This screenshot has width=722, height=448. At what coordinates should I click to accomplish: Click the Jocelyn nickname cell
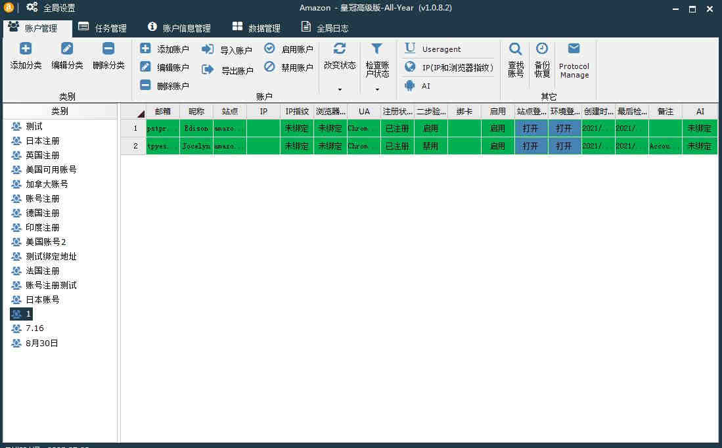pos(196,146)
